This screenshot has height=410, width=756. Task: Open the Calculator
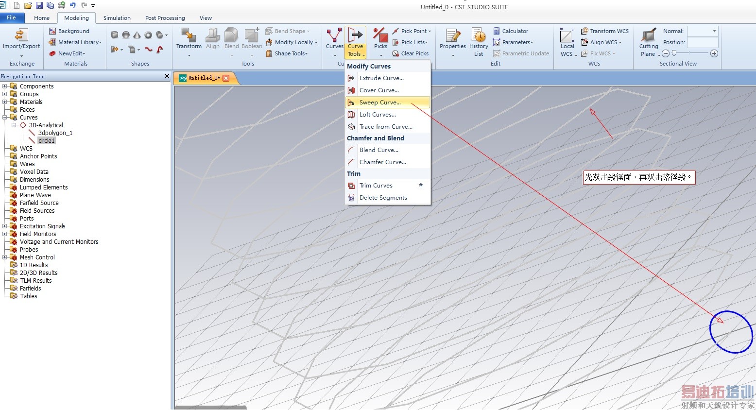tap(511, 31)
